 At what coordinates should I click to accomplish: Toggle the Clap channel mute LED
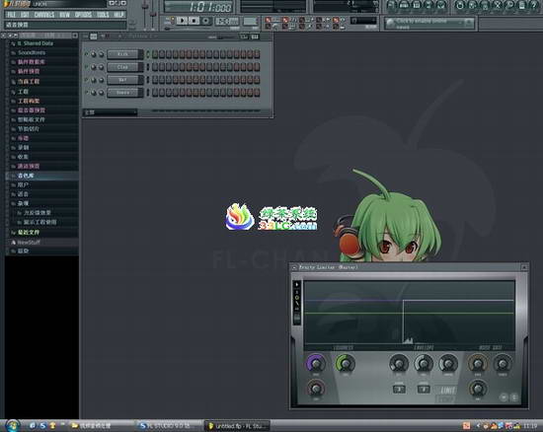(x=86, y=67)
